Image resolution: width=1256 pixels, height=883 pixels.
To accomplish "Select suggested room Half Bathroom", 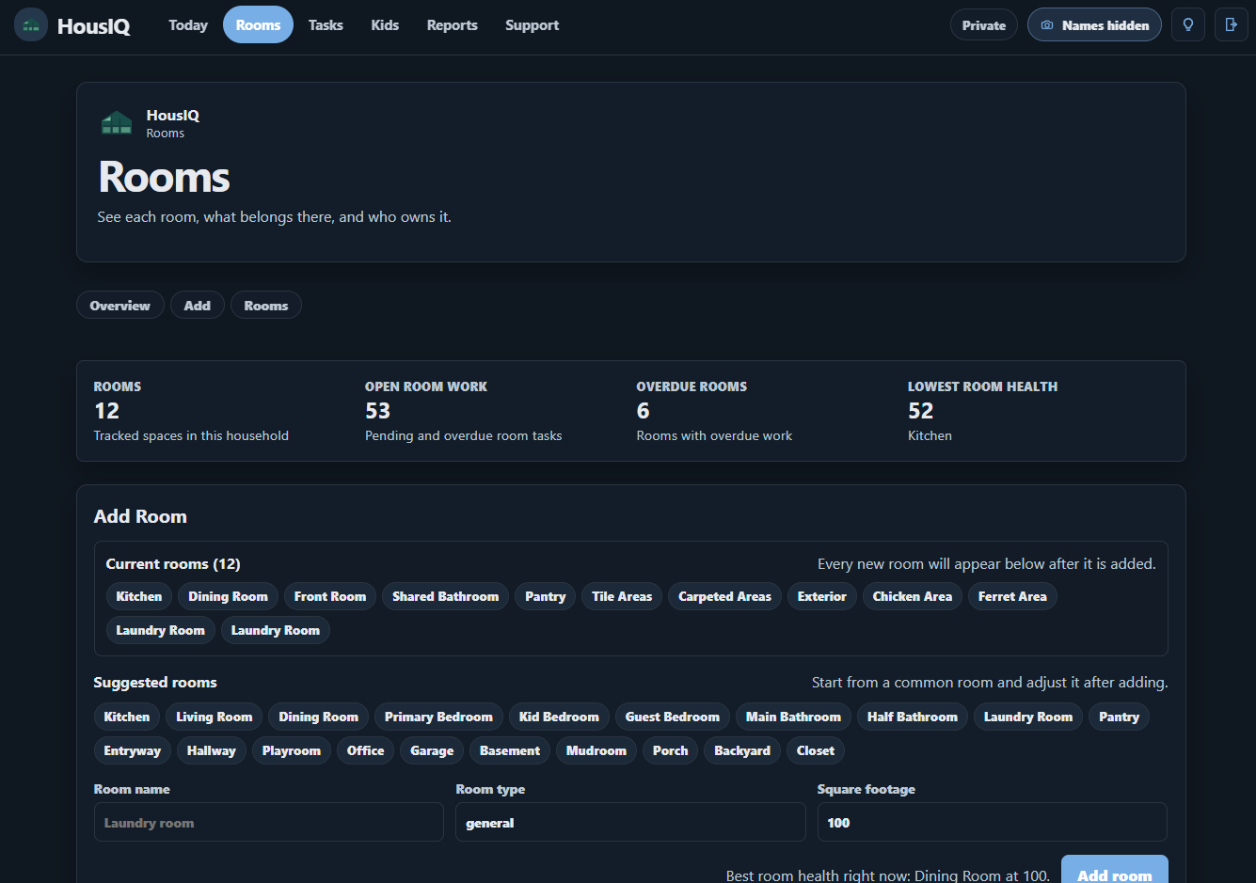I will (913, 717).
